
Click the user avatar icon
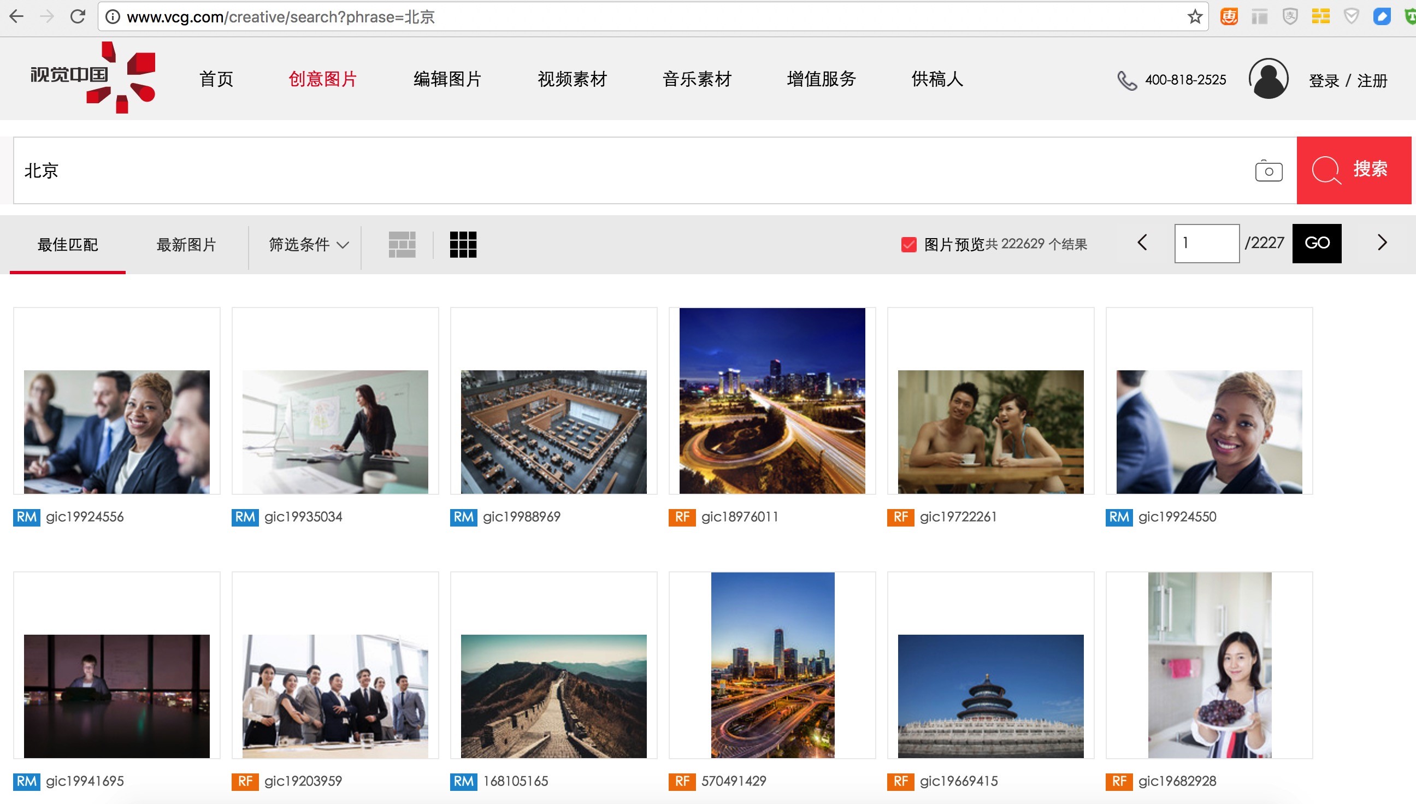pyautogui.click(x=1268, y=79)
